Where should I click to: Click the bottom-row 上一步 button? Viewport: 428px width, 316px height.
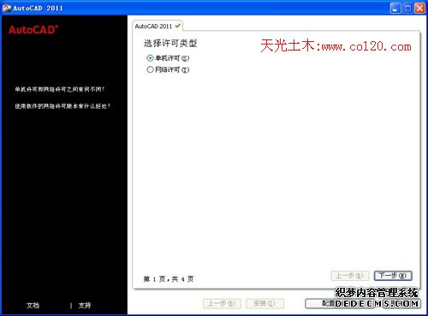click(x=222, y=303)
